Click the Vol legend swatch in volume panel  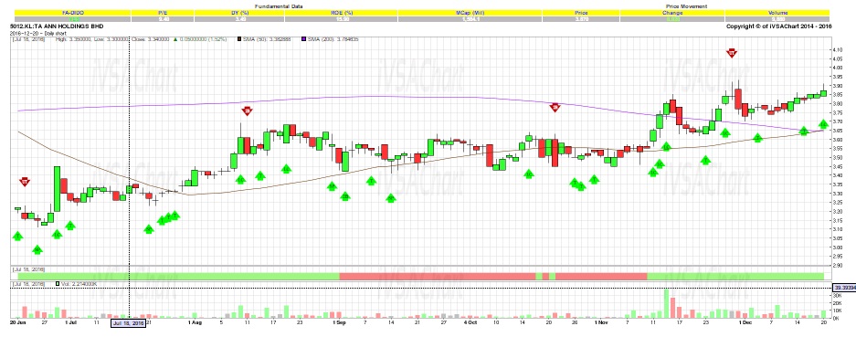coord(58,284)
